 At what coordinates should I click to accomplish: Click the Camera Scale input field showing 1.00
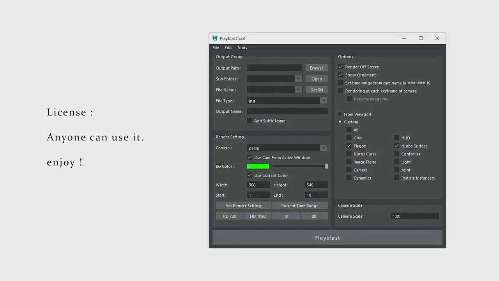click(x=414, y=216)
